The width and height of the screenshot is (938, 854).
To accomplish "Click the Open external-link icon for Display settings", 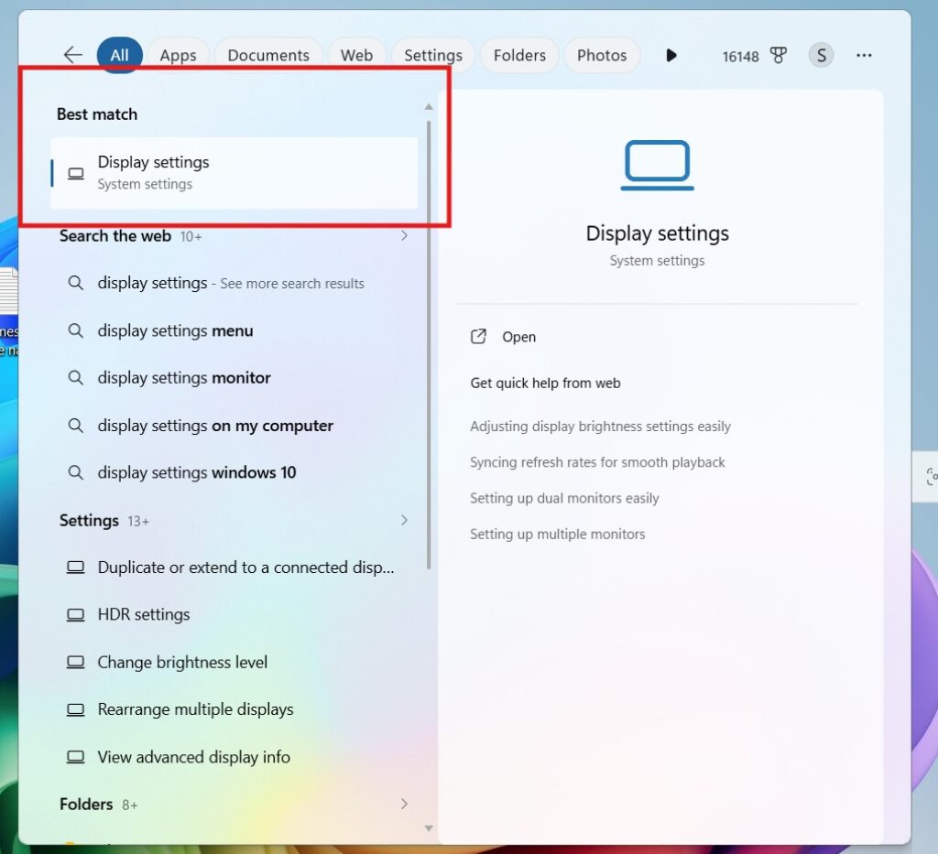I will click(478, 336).
